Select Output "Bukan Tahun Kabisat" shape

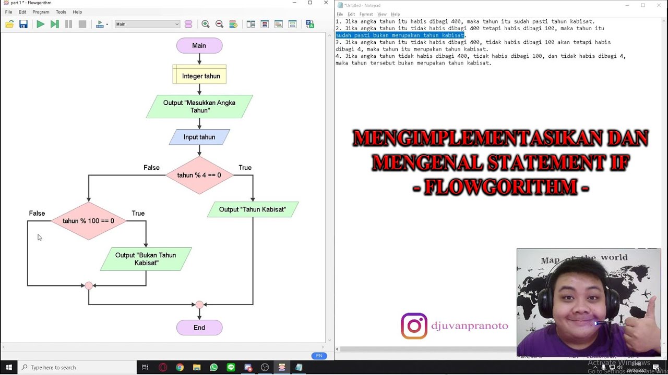pos(146,259)
